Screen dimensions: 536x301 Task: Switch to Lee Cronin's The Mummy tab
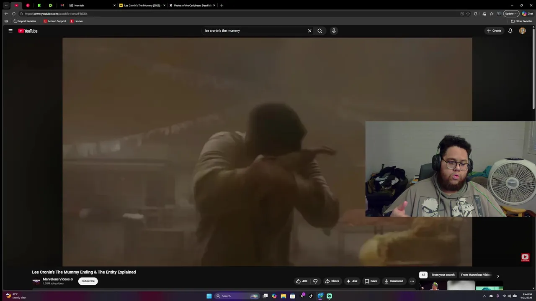pyautogui.click(x=142, y=5)
